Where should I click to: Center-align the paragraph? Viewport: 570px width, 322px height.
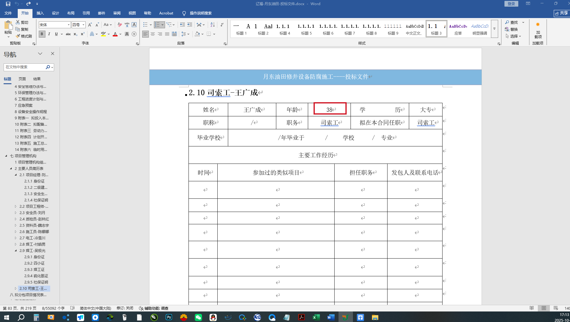point(153,34)
